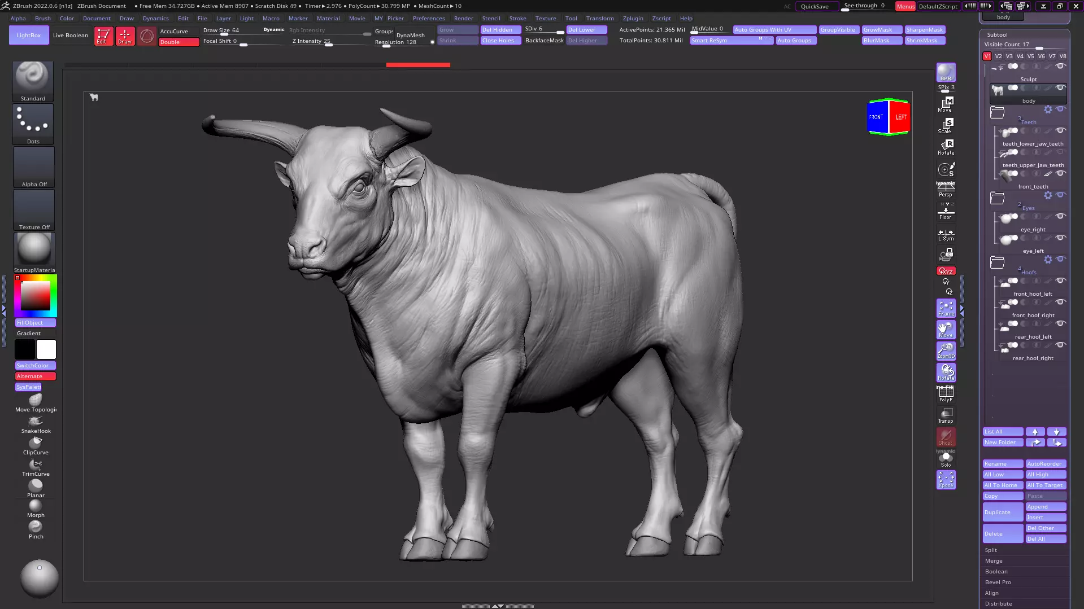
Task: Toggle visibility of front_hoof_left subtool
Action: coord(1061,281)
